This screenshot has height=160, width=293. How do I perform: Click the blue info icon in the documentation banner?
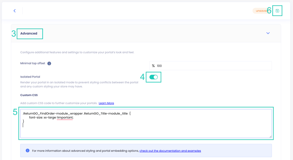coord(28,150)
